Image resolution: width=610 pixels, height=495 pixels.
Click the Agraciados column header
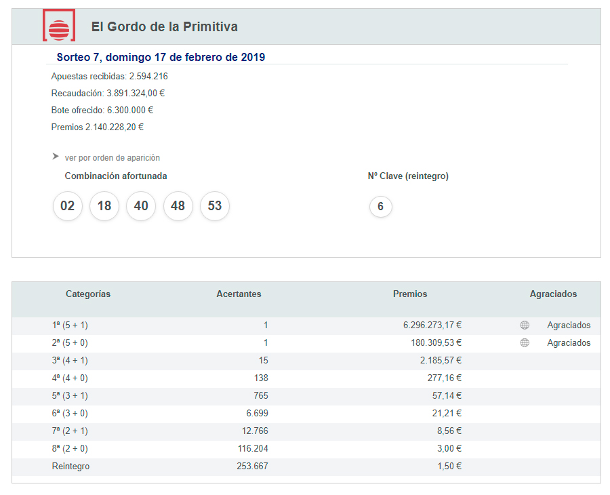pyautogui.click(x=553, y=294)
